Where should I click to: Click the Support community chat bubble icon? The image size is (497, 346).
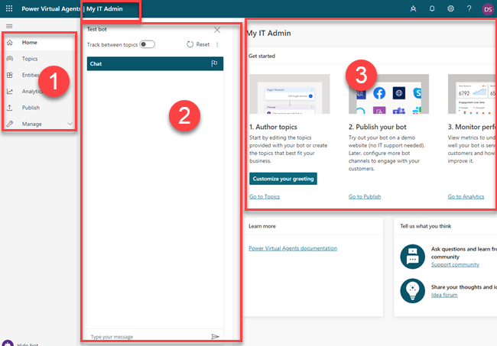click(412, 257)
